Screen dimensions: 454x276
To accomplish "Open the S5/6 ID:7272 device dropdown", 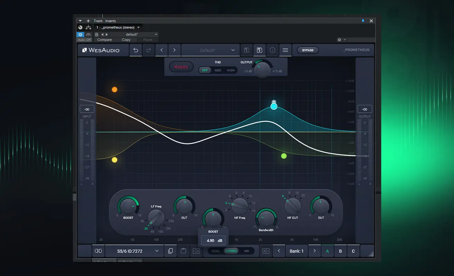I will pyautogui.click(x=134, y=251).
